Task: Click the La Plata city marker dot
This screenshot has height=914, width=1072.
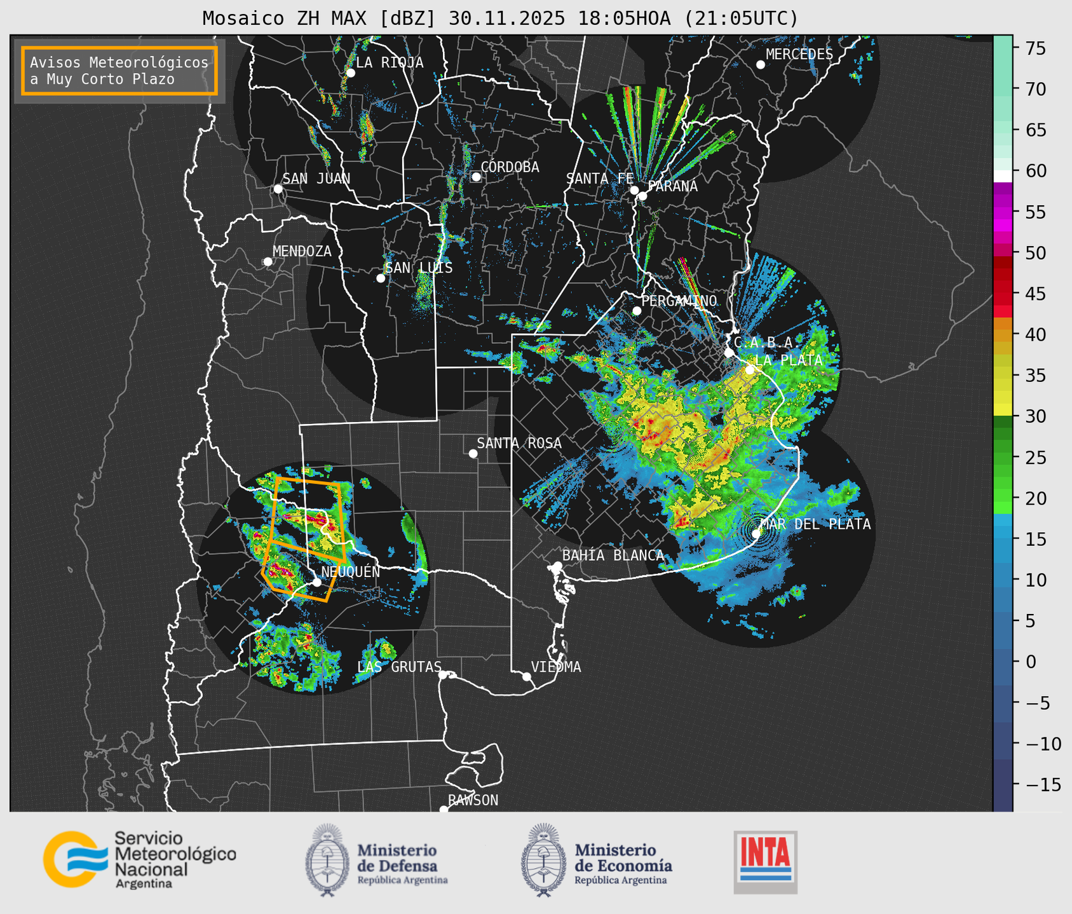Action: [750, 370]
